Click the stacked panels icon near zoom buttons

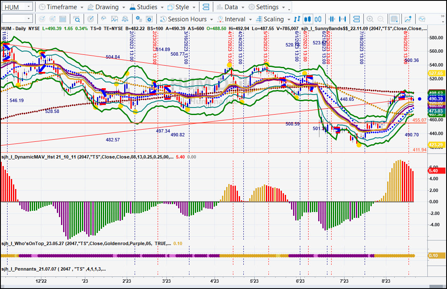point(356,19)
